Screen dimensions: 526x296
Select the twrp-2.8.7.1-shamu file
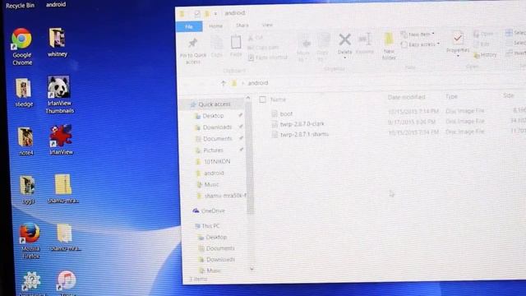[x=300, y=135]
